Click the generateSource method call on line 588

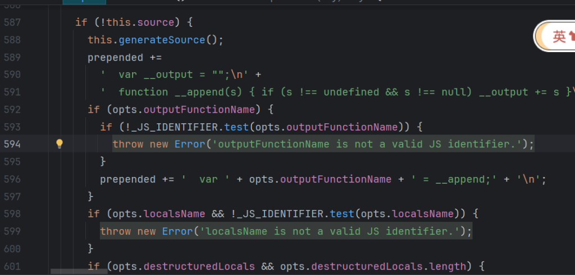coord(162,40)
